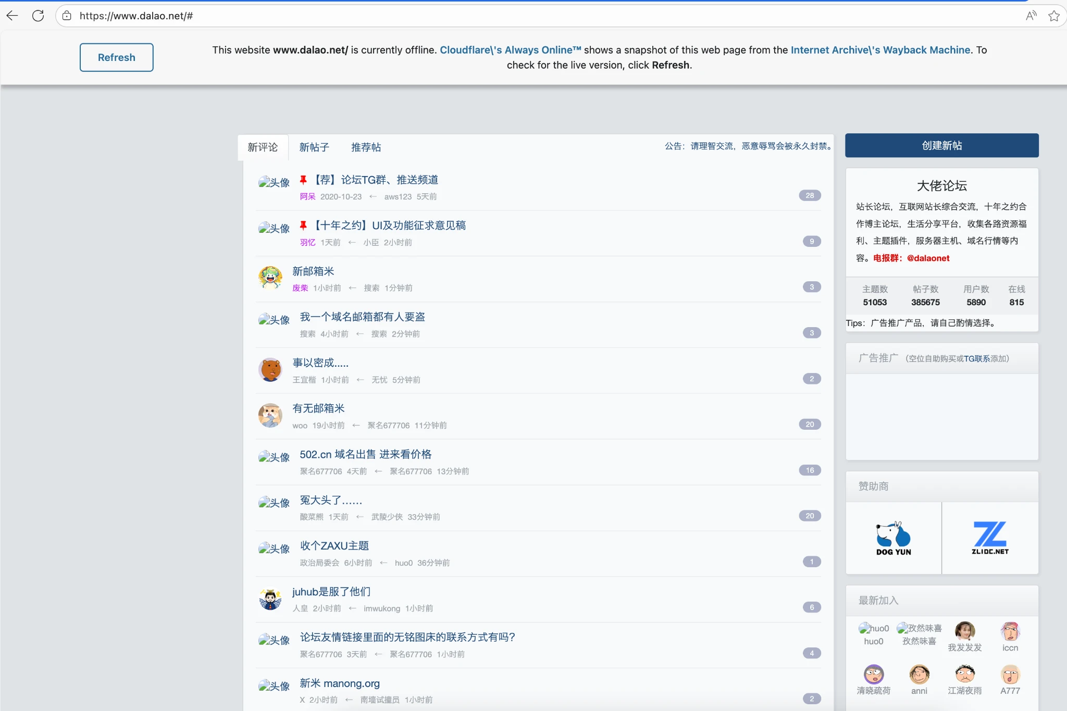Click 主题数 51053 stat
Screen dimensions: 1067x711
point(875,295)
